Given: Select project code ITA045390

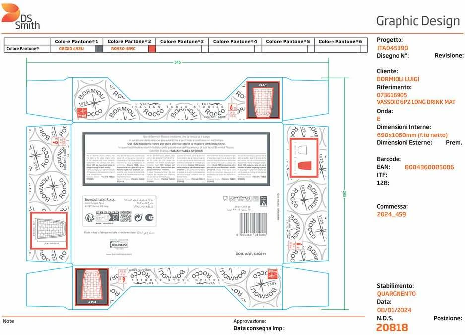Looking at the screenshot, I should click(393, 48).
